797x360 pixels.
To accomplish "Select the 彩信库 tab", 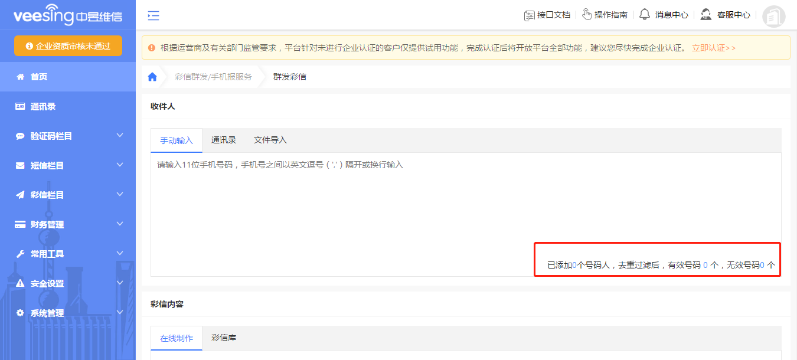I will click(224, 338).
